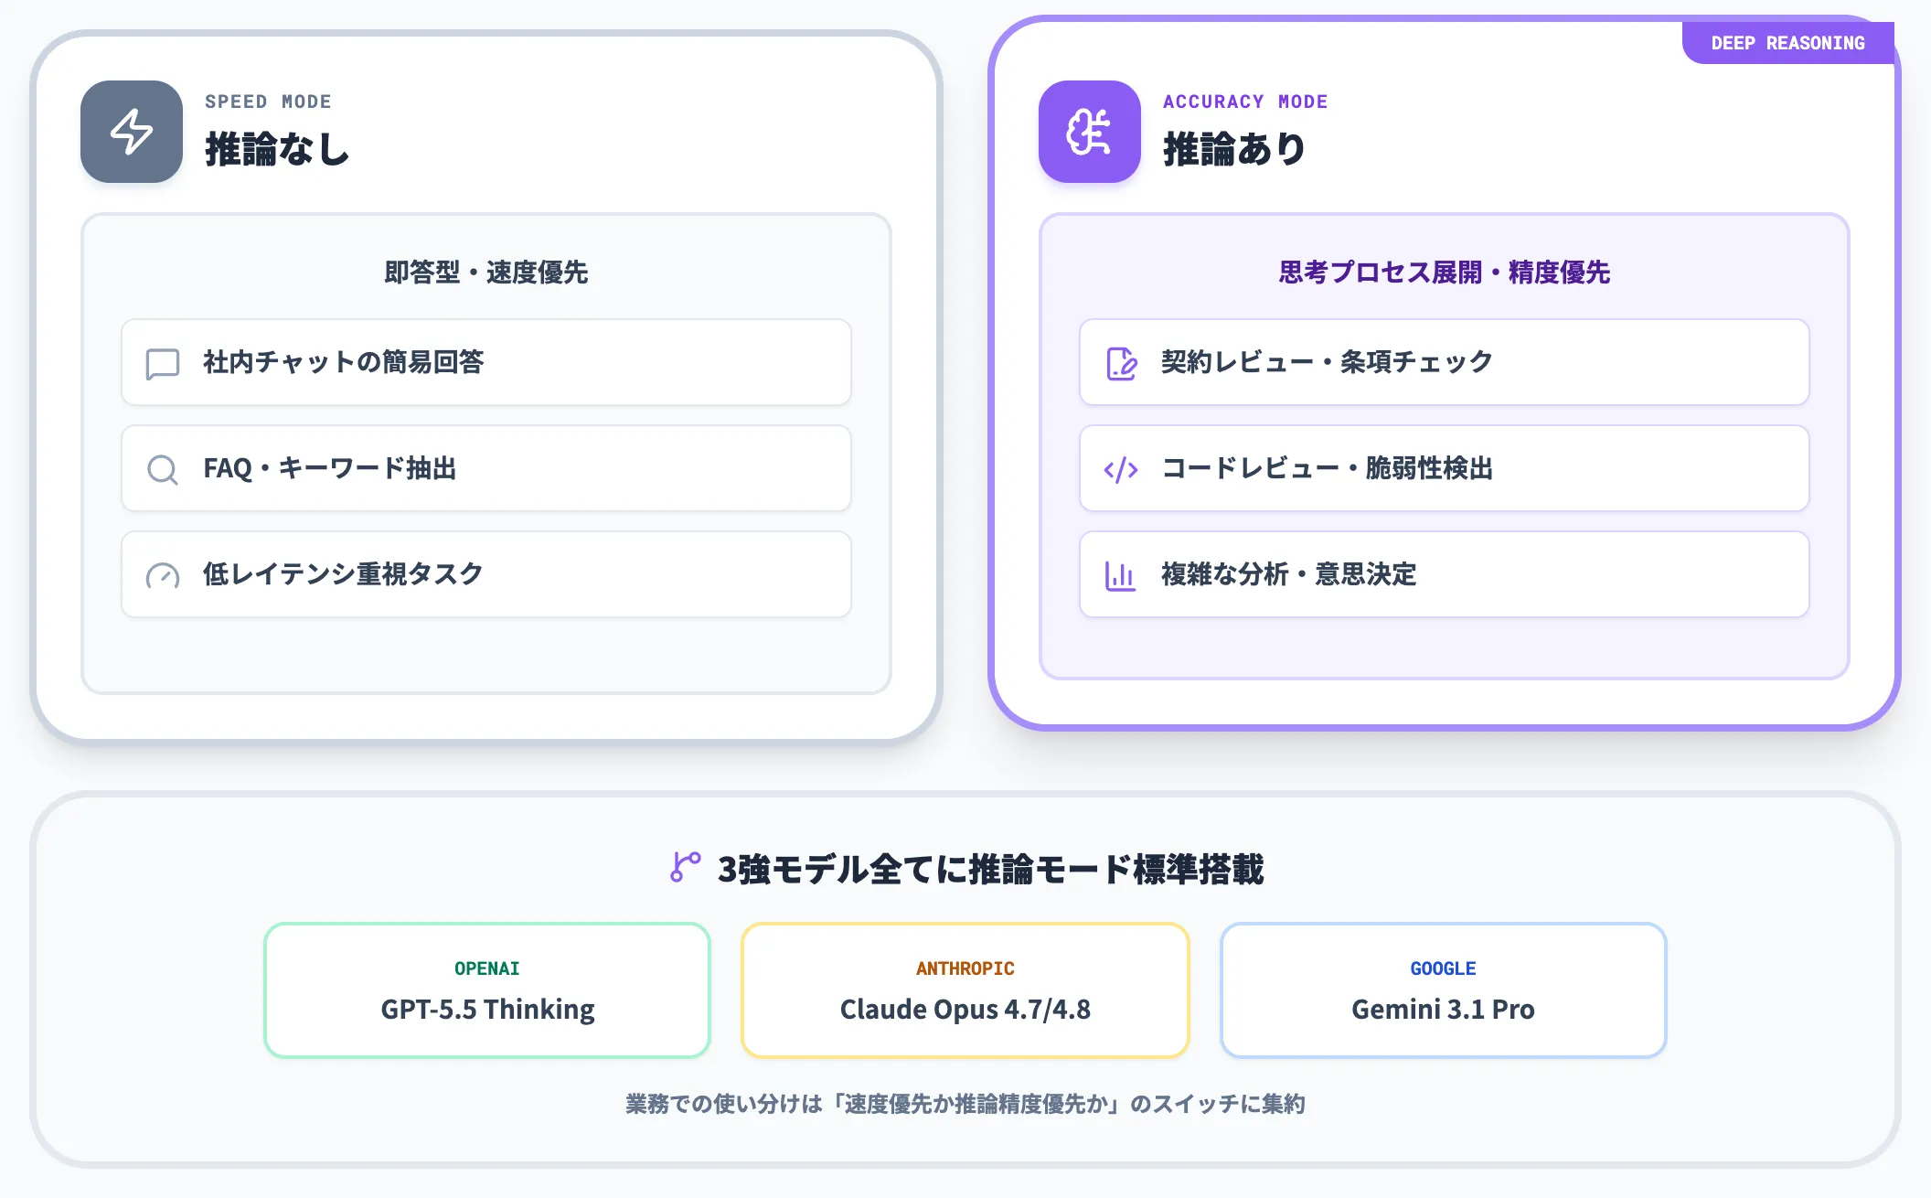Click the code brackets icon beside コードレビュー
This screenshot has height=1198, width=1931.
1121,469
